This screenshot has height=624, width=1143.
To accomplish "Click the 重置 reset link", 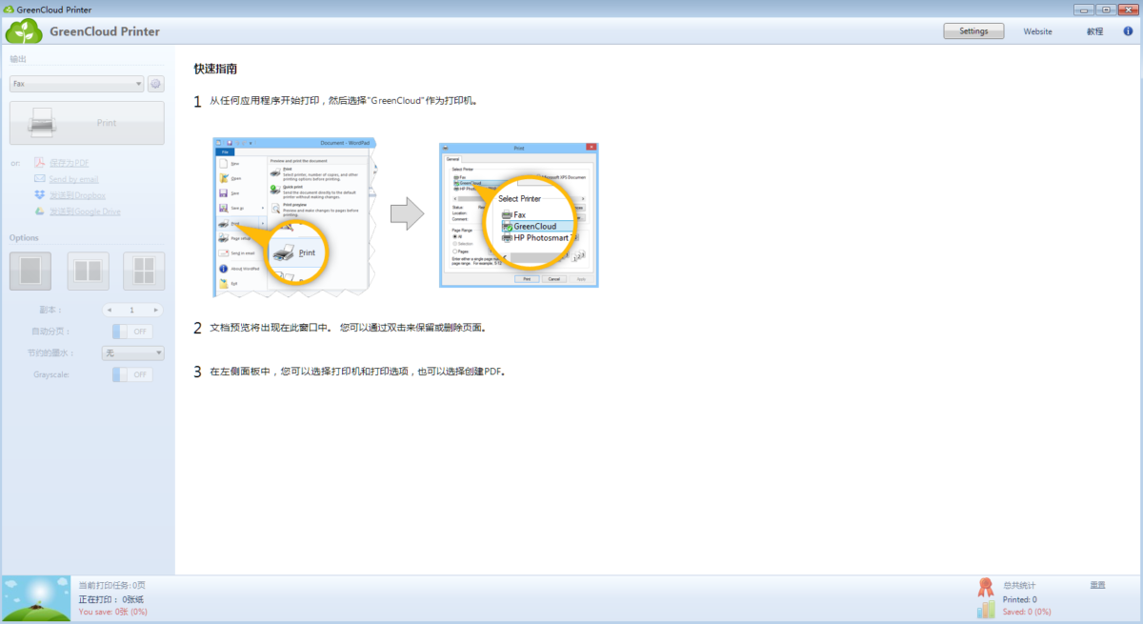I will tap(1098, 585).
